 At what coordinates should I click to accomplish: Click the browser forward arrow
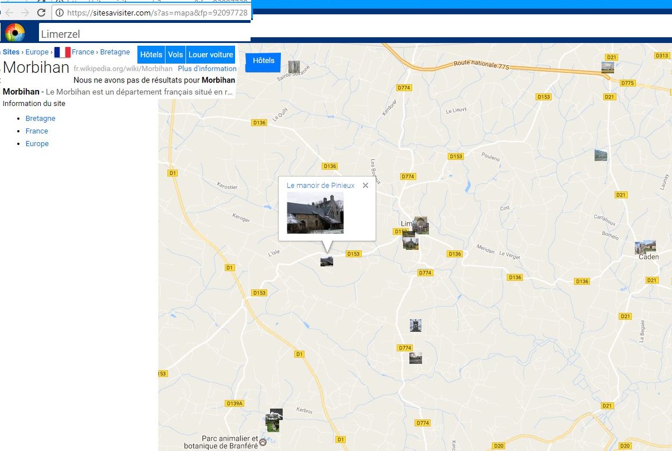25,13
